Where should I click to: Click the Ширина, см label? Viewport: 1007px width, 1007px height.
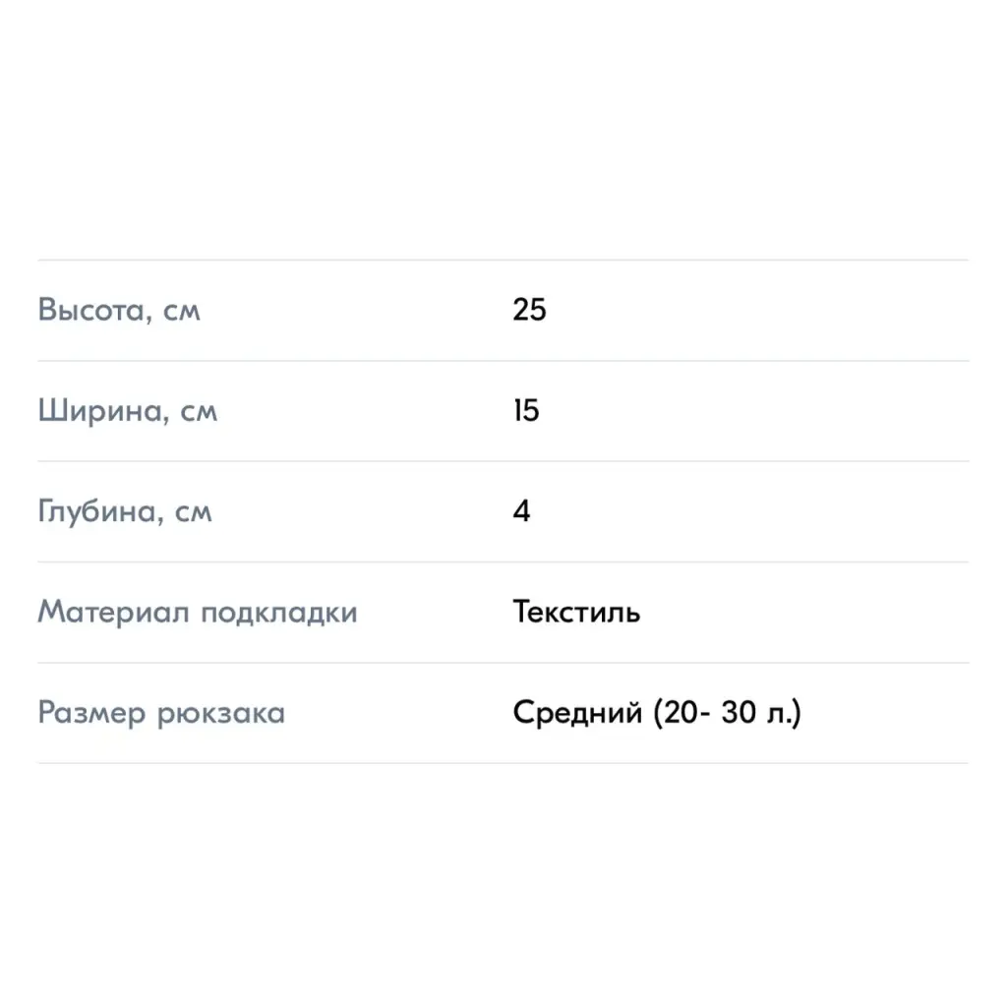coord(127,410)
